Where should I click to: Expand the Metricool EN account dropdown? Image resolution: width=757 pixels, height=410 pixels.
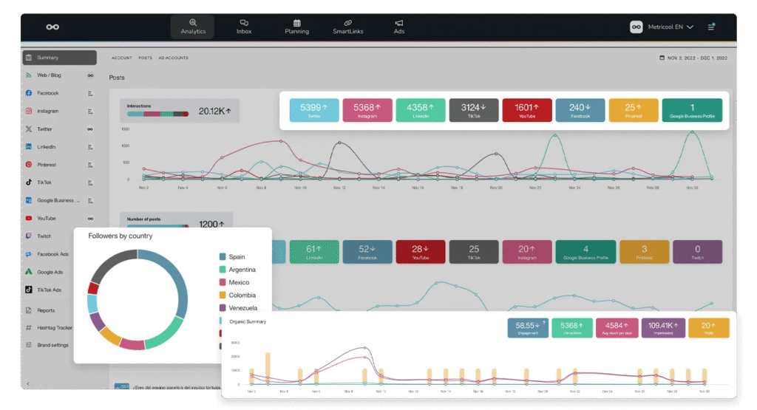coord(662,27)
